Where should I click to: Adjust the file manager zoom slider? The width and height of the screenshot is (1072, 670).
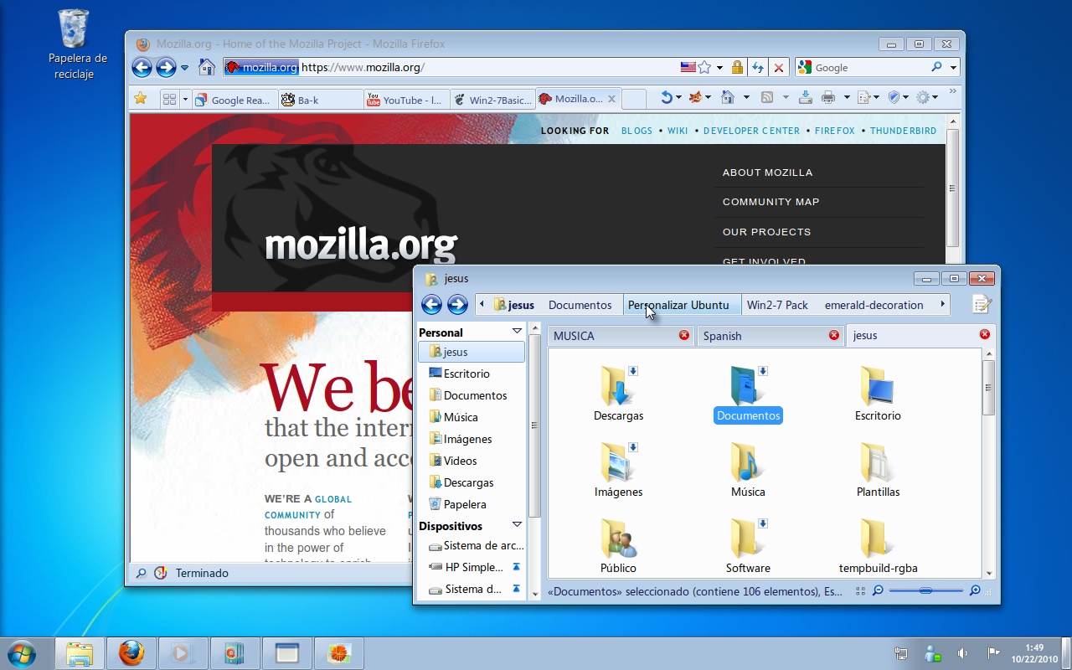coord(925,590)
